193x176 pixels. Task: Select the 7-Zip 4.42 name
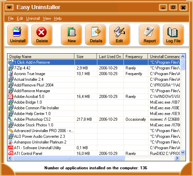click(22, 68)
